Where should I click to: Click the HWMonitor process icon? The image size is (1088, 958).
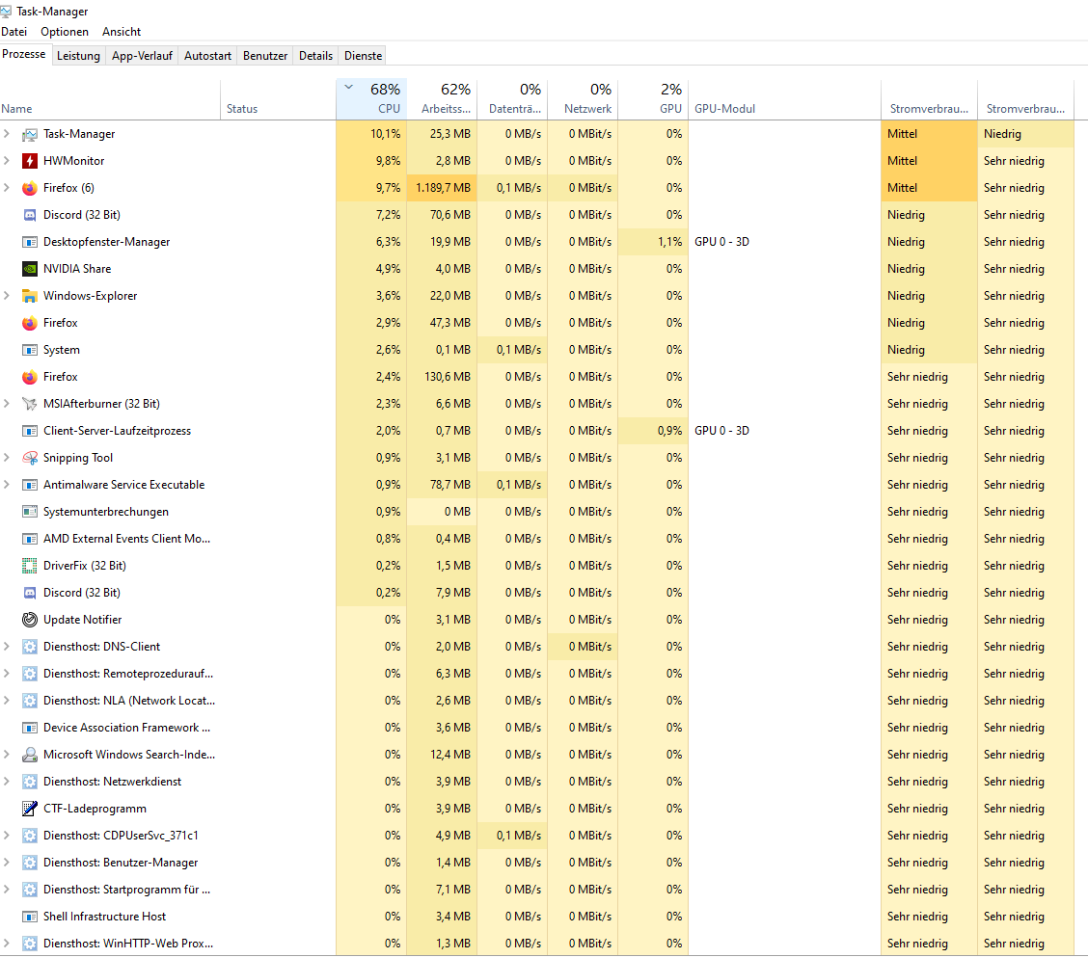[29, 162]
